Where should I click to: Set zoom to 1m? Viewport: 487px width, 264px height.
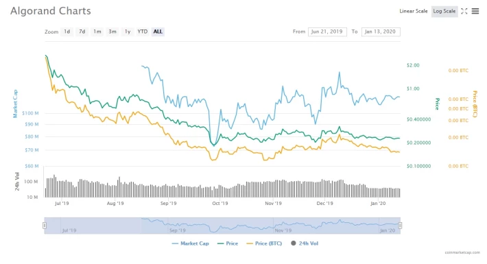click(x=97, y=32)
